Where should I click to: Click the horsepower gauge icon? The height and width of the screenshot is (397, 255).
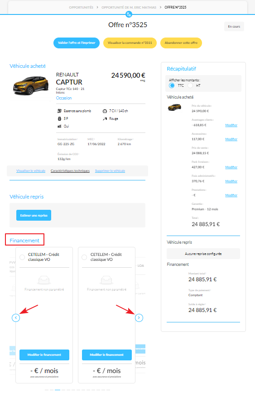(x=105, y=111)
